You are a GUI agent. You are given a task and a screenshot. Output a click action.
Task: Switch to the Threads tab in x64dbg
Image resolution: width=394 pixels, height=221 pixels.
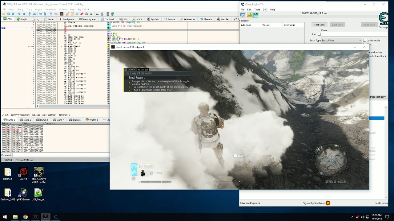click(x=206, y=19)
